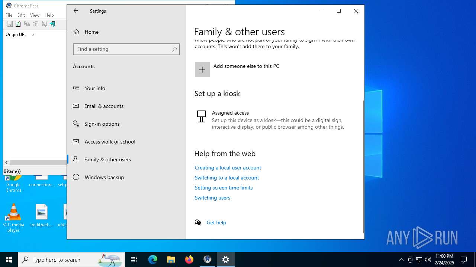Open 'Switching users' link
The width and height of the screenshot is (476, 267).
pyautogui.click(x=213, y=198)
